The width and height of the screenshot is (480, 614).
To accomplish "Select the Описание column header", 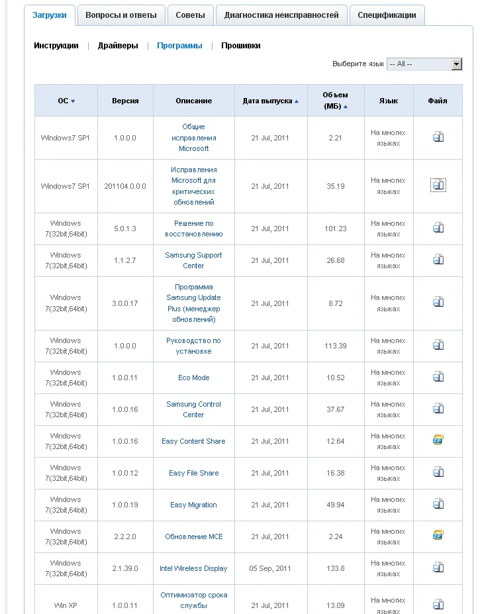I will tap(194, 101).
